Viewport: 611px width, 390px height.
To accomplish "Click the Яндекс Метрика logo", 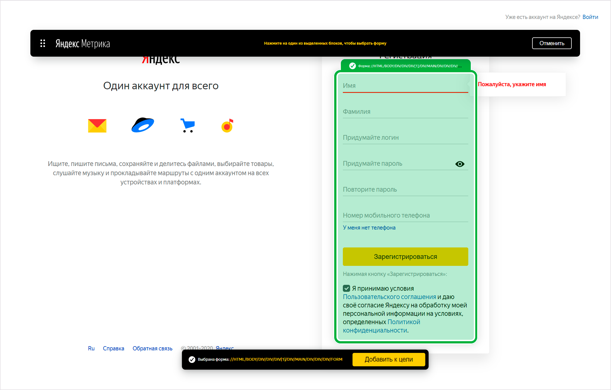I will pyautogui.click(x=83, y=44).
